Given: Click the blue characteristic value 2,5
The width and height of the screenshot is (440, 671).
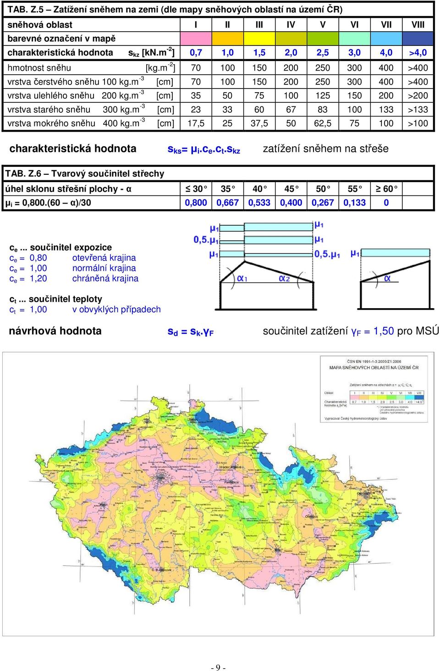Looking at the screenshot, I should click(323, 53).
